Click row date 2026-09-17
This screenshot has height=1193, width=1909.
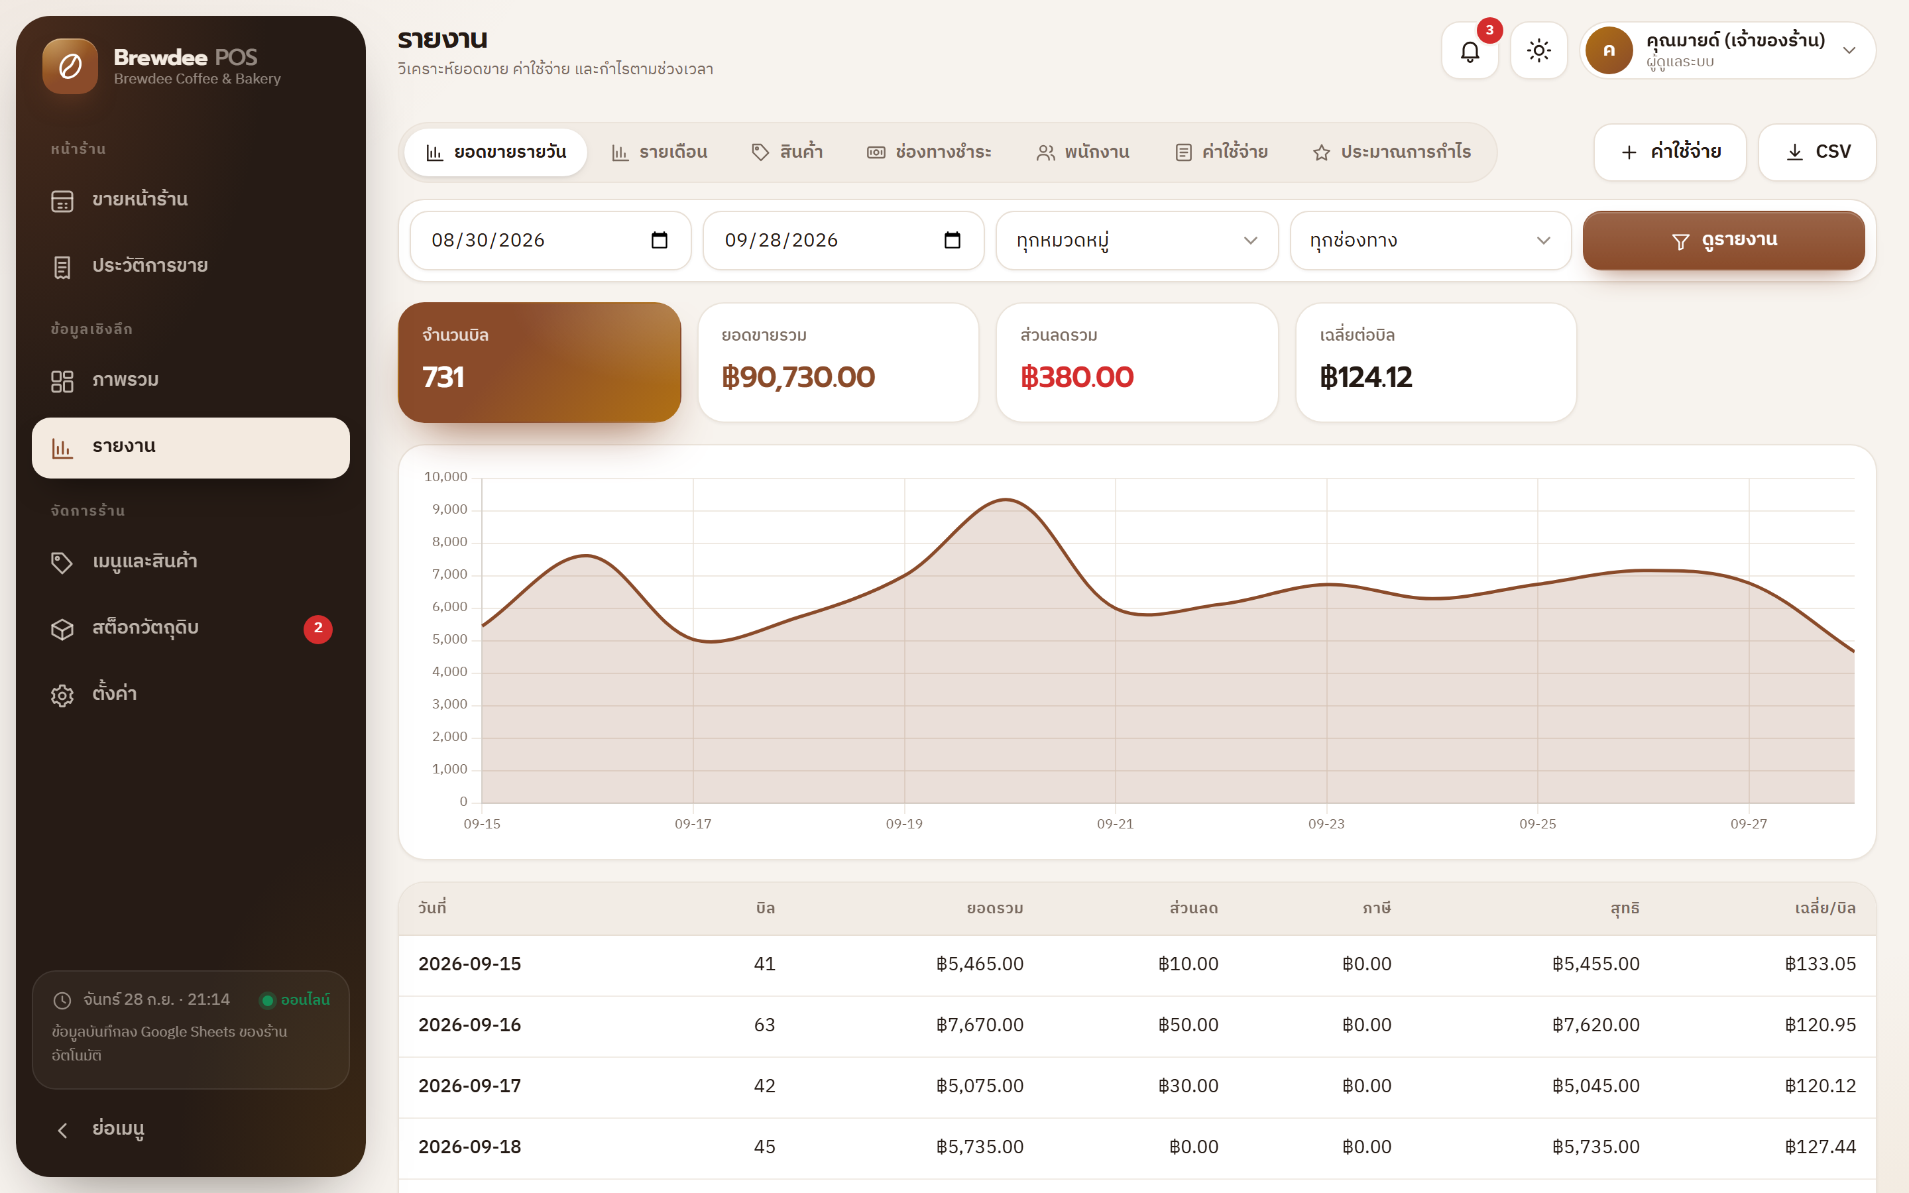(469, 1086)
